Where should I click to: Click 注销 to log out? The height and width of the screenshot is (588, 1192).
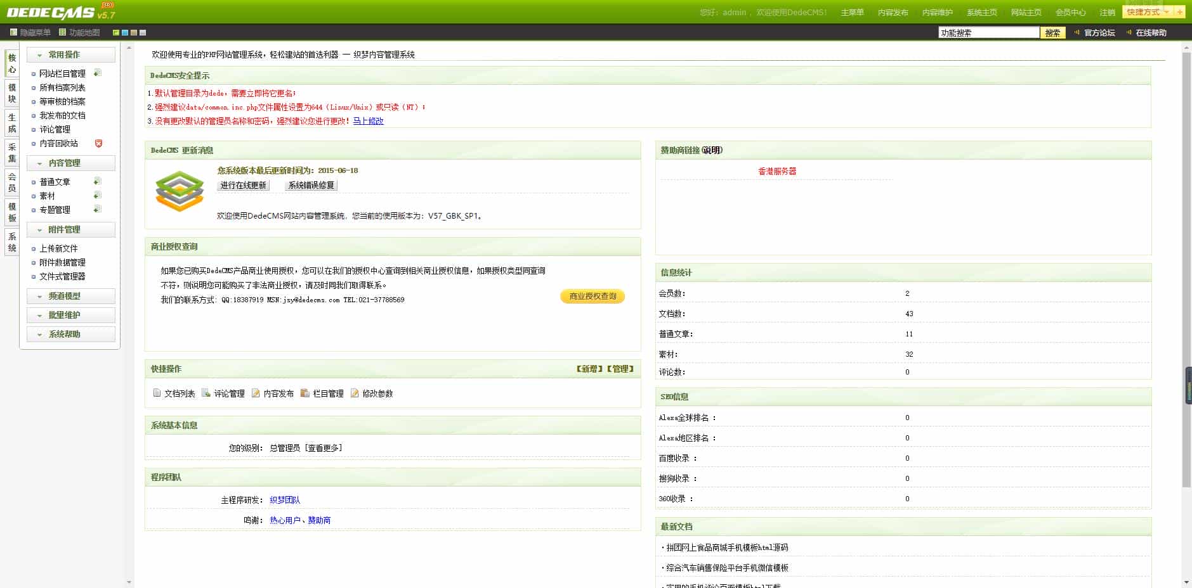pyautogui.click(x=1107, y=13)
